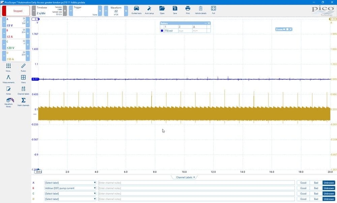The height and width of the screenshot is (203, 337).
Task: Click the time ruler handle at 0.0 s
Action: click(38, 172)
